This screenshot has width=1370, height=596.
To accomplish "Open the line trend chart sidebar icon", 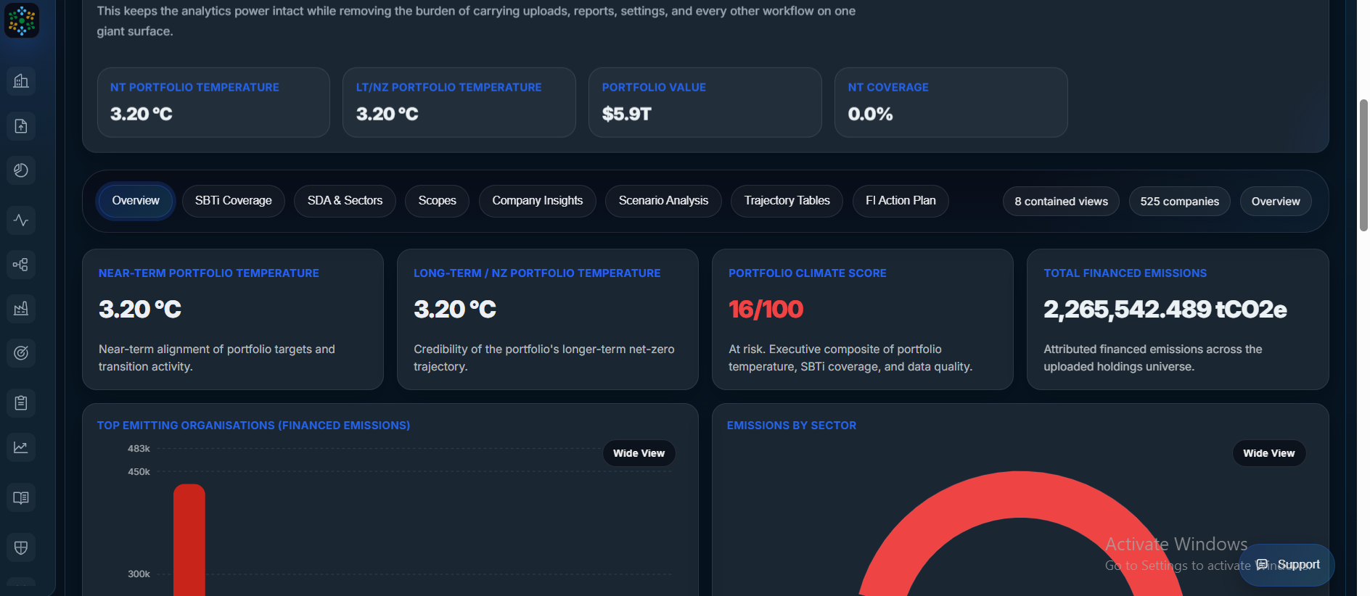I will click(21, 447).
